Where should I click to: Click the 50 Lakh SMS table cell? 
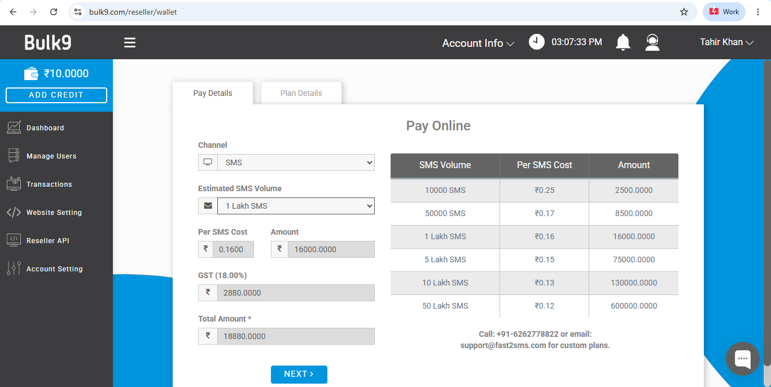[x=445, y=306]
